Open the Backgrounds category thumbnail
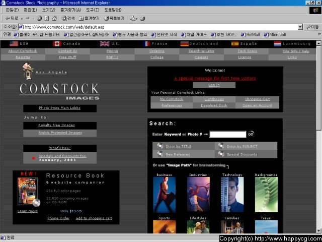Image resolution: width=322 pixels, height=242 pixels. (x=266, y=195)
